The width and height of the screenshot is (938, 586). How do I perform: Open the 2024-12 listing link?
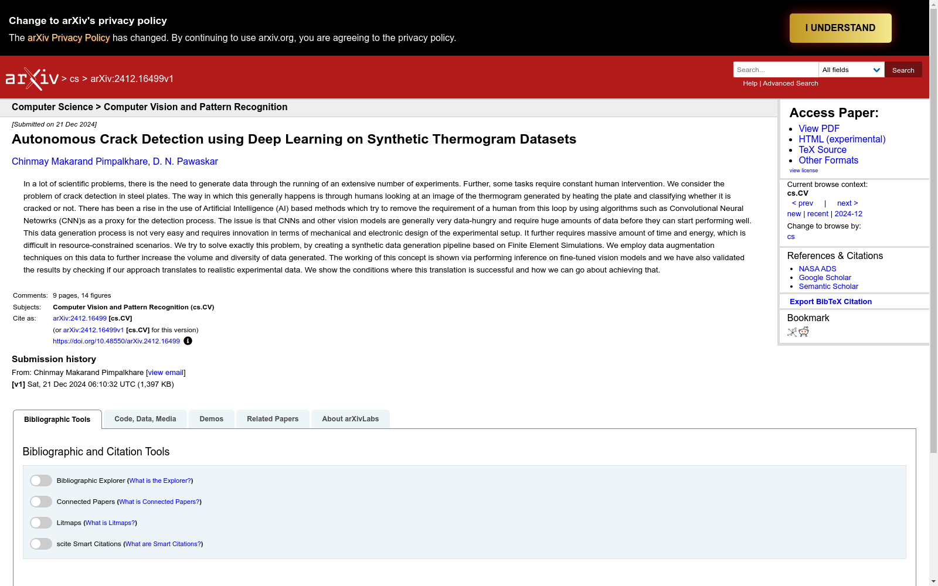click(848, 214)
